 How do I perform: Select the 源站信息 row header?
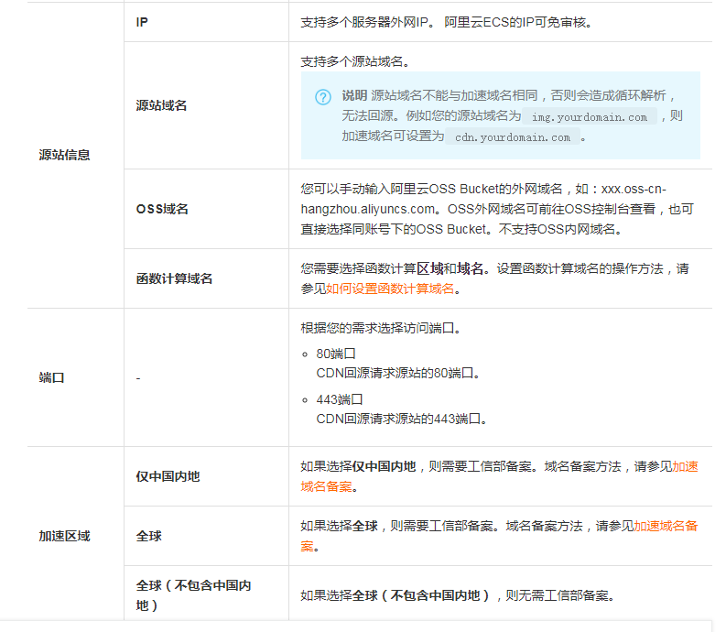click(64, 155)
